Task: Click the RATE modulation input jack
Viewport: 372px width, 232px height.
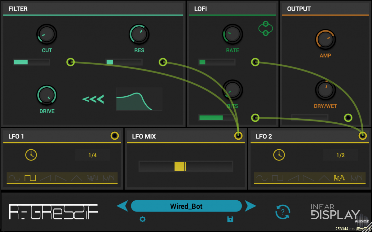Action: coord(255,62)
